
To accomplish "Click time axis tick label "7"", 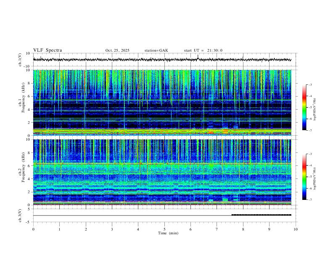I will (x=217, y=229).
